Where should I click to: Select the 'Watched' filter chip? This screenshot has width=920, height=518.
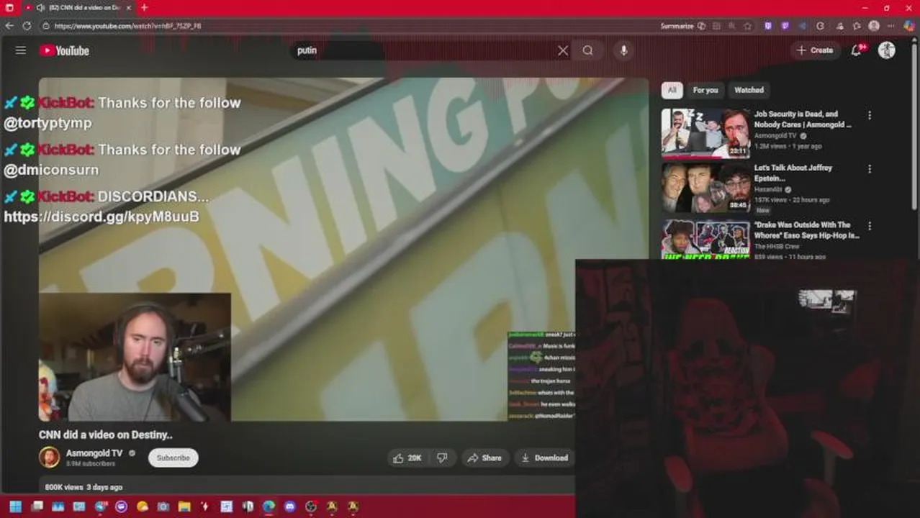(x=749, y=90)
